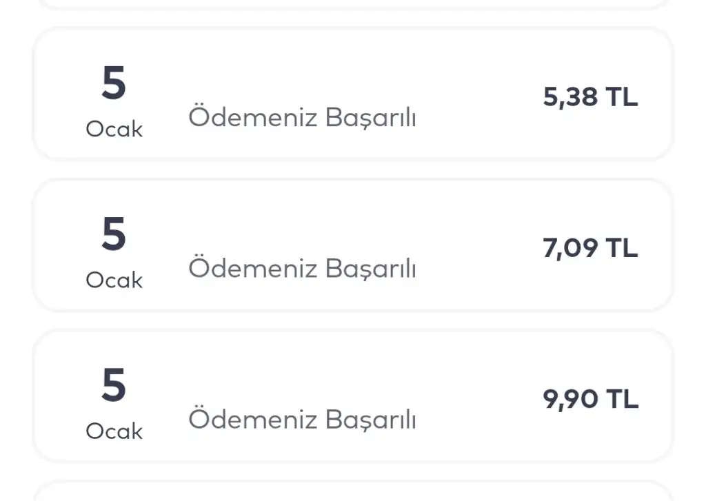This screenshot has height=501, width=706.
Task: Tap the 7,09 TL amount text
Action: (590, 248)
